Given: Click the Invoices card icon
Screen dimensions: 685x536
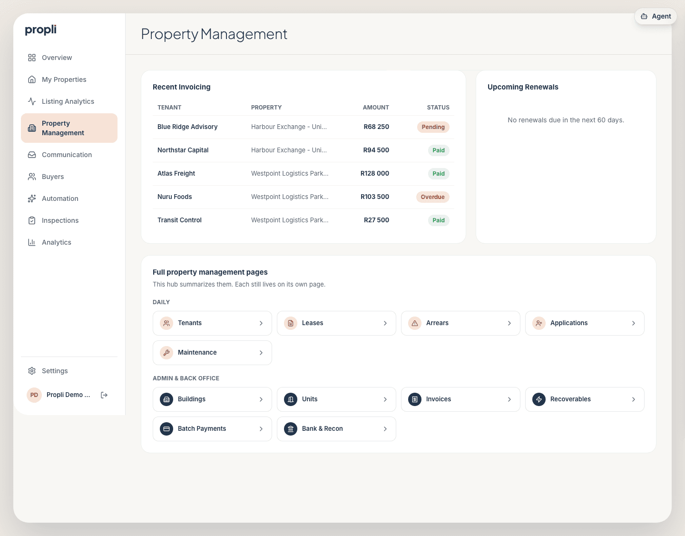Looking at the screenshot, I should tap(415, 399).
